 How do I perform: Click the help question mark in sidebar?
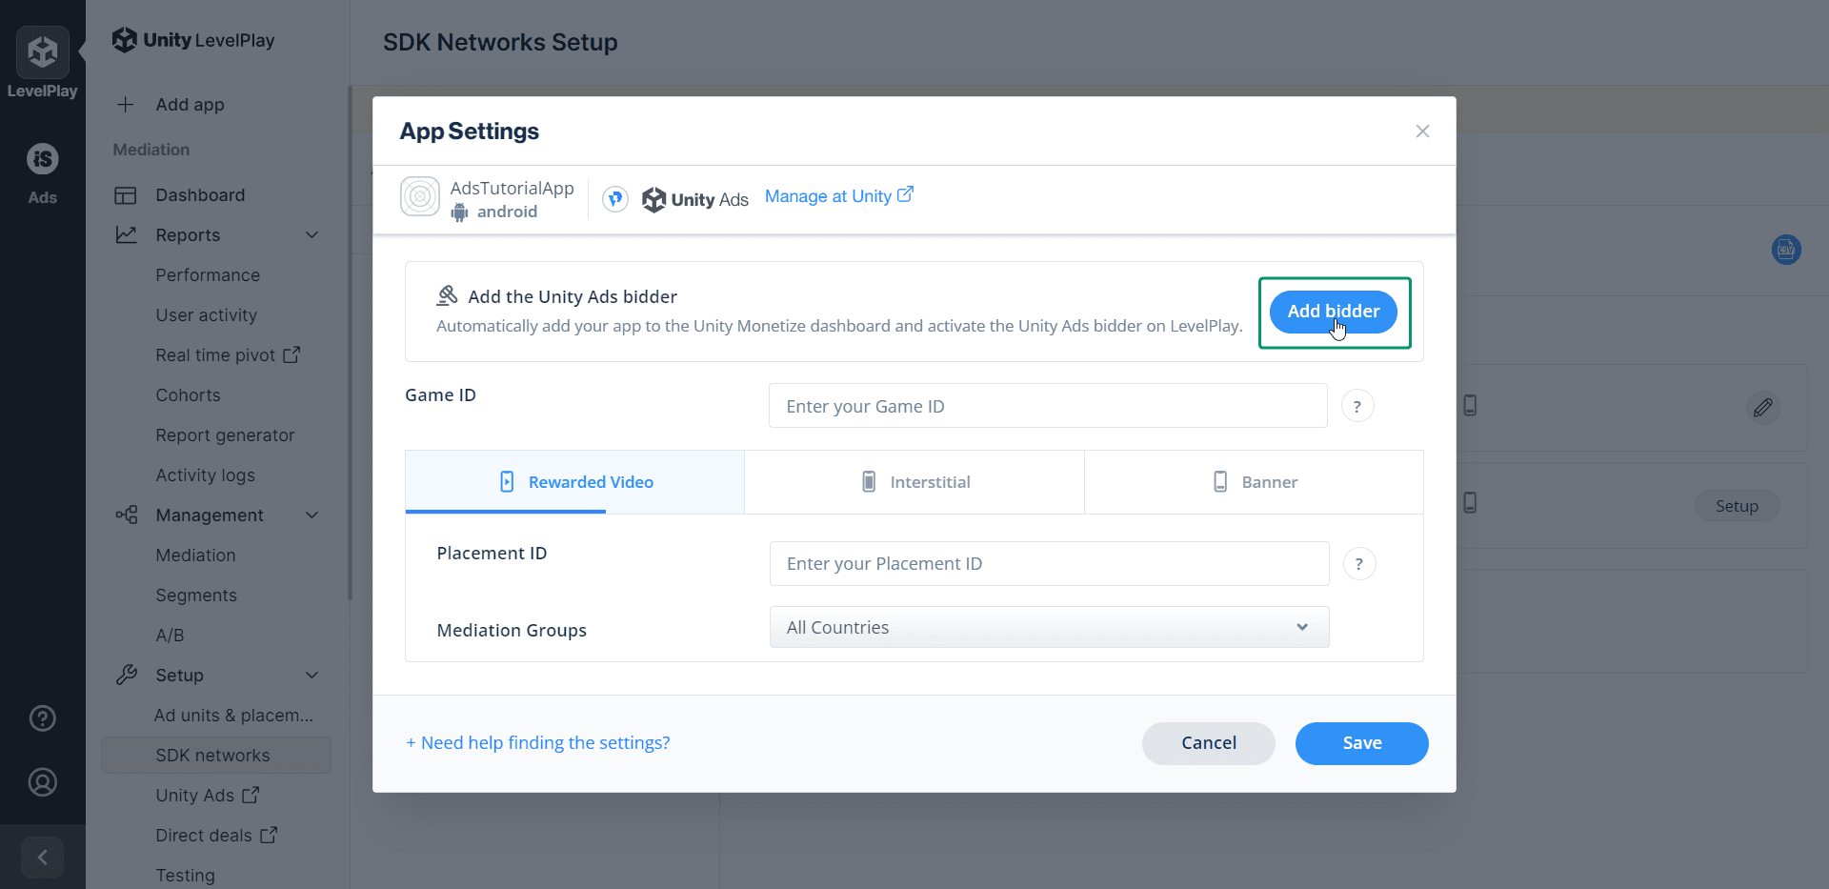coord(43,718)
